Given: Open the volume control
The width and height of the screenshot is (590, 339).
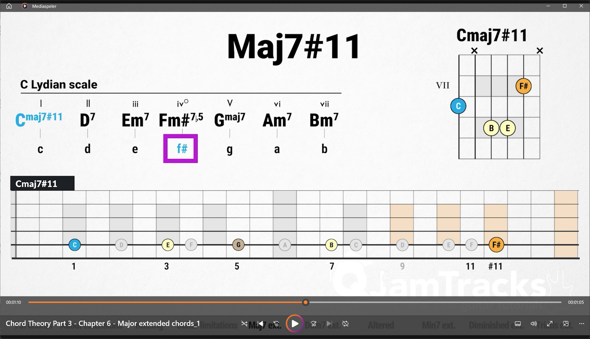Looking at the screenshot, I should [x=534, y=324].
